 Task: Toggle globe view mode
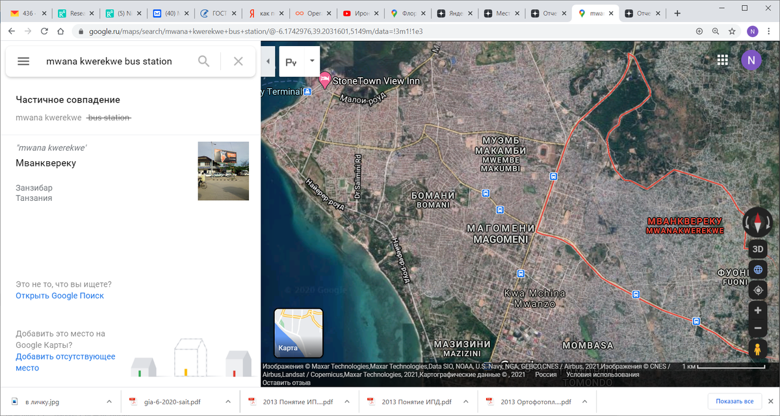click(757, 270)
